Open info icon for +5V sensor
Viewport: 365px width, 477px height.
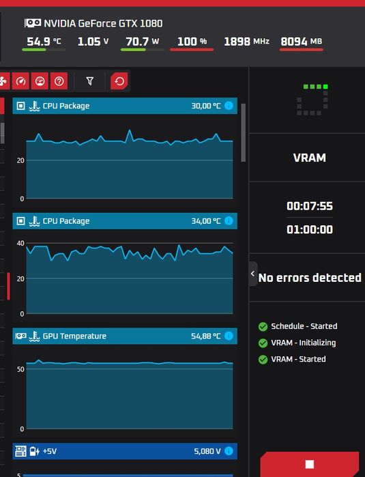pyautogui.click(x=229, y=451)
